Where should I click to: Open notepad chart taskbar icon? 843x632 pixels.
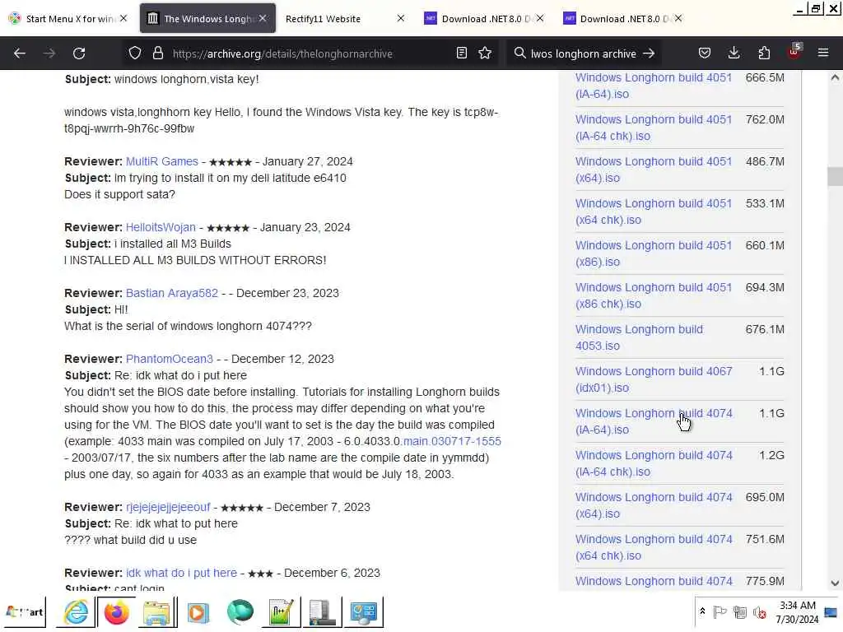point(281,612)
